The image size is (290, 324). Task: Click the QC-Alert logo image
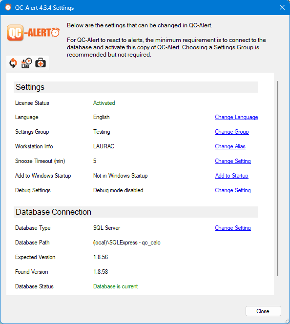click(x=33, y=33)
